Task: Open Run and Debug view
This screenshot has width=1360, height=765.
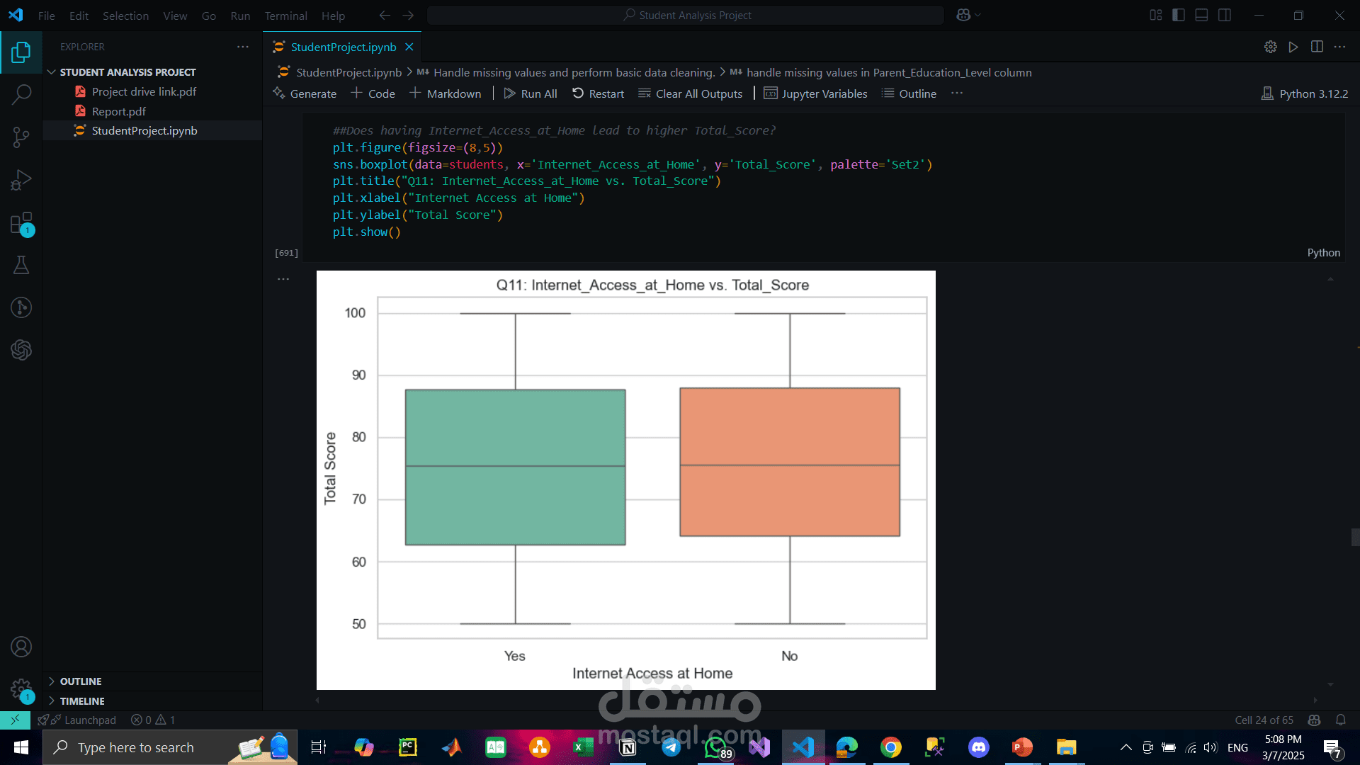Action: [x=21, y=180]
